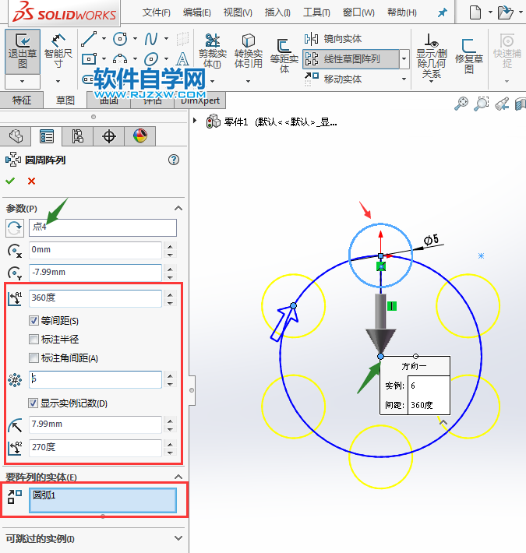This screenshot has height=553, width=526.
Task: Click the radius 7.99mm field
Action: (x=95, y=424)
